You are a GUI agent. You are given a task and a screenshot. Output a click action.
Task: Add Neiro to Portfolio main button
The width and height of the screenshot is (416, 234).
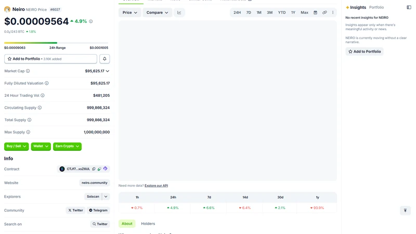(x=50, y=59)
